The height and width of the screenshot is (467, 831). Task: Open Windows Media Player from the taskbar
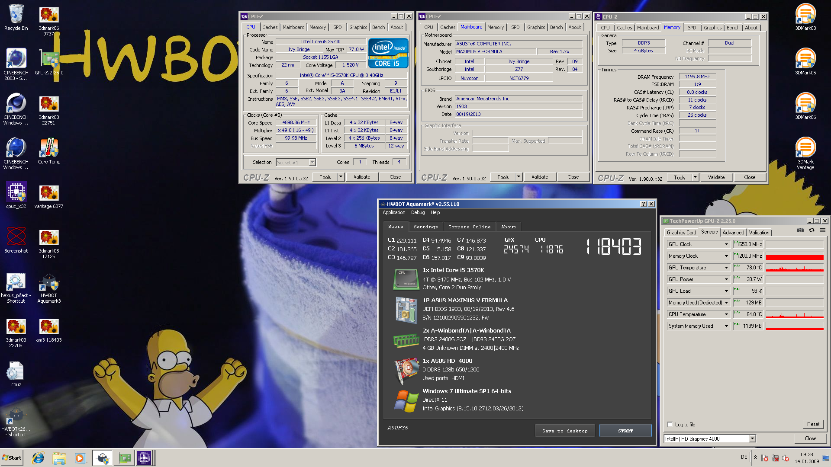[x=81, y=458]
